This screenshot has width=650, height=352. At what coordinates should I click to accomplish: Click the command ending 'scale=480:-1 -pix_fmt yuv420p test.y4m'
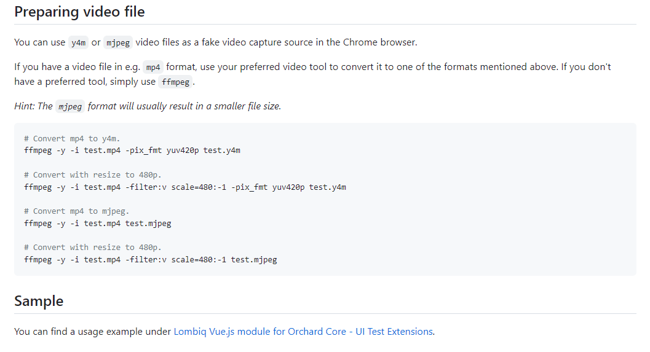pos(185,187)
